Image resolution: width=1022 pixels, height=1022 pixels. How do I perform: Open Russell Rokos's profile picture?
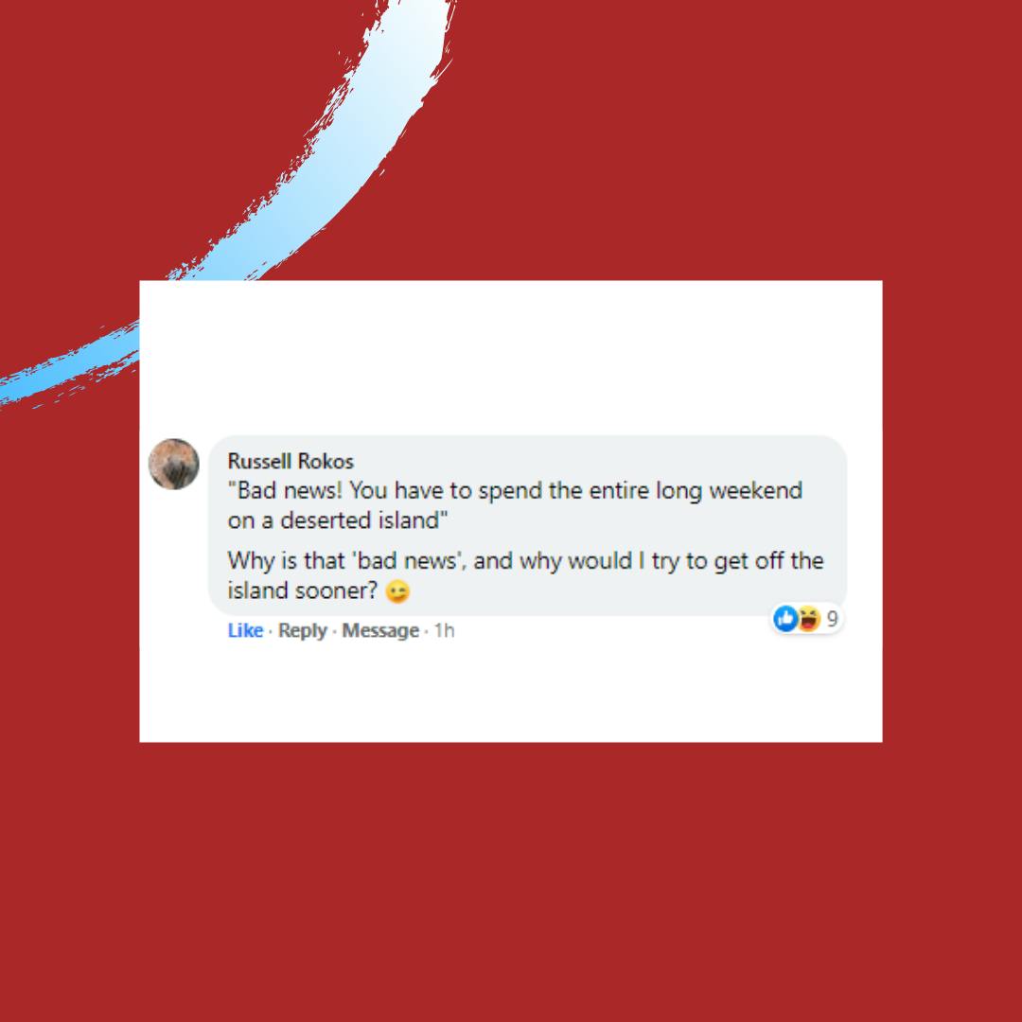point(173,464)
